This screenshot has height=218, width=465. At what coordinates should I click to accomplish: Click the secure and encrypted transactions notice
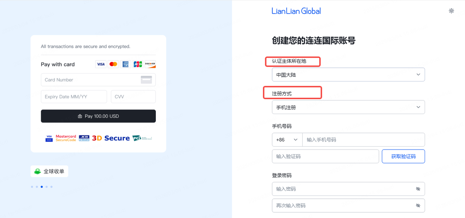click(x=85, y=46)
